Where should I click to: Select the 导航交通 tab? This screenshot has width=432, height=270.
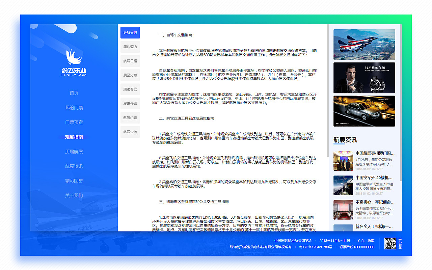coord(130,33)
